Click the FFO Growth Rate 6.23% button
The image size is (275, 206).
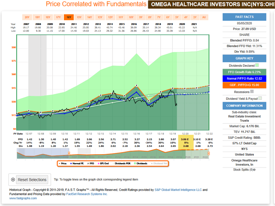click(244, 72)
